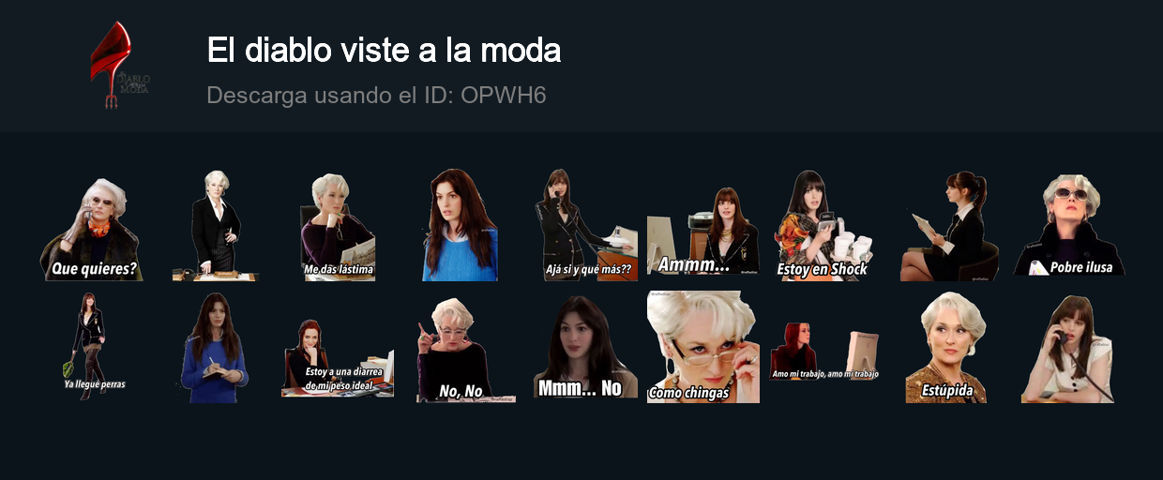The width and height of the screenshot is (1163, 480).
Task: Pick the "Amo mi trabajo" sticker
Action: pos(825,352)
